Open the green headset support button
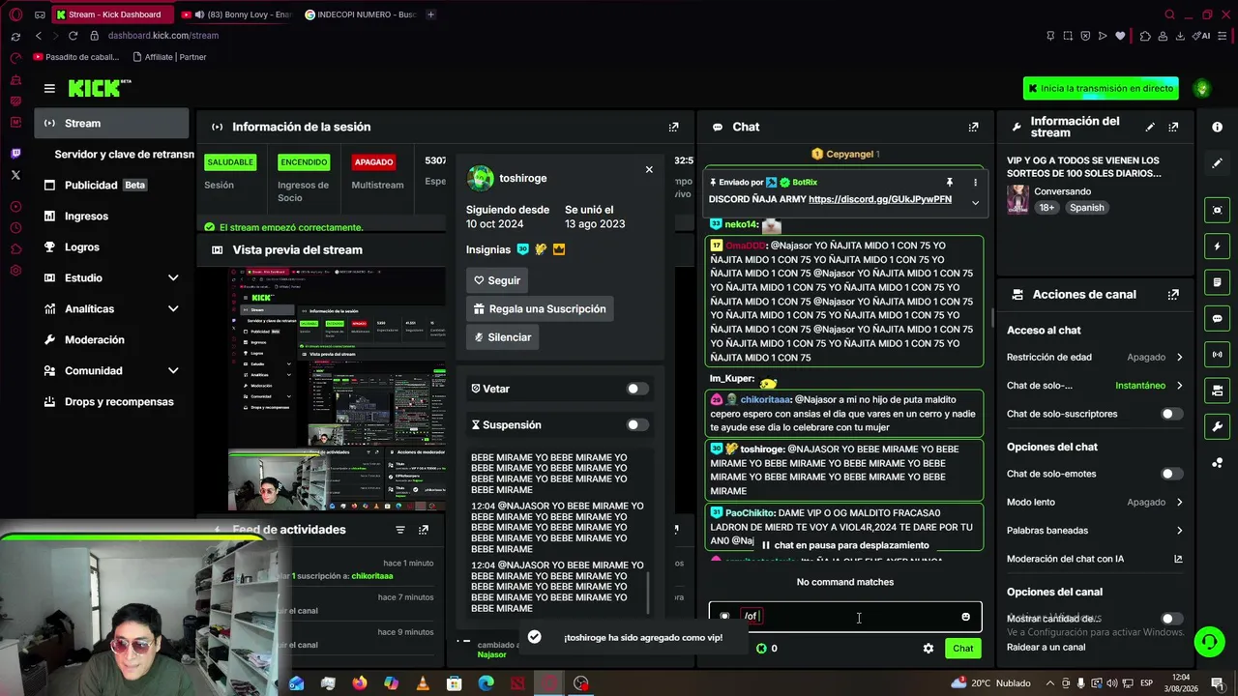The height and width of the screenshot is (696, 1238). click(1208, 641)
